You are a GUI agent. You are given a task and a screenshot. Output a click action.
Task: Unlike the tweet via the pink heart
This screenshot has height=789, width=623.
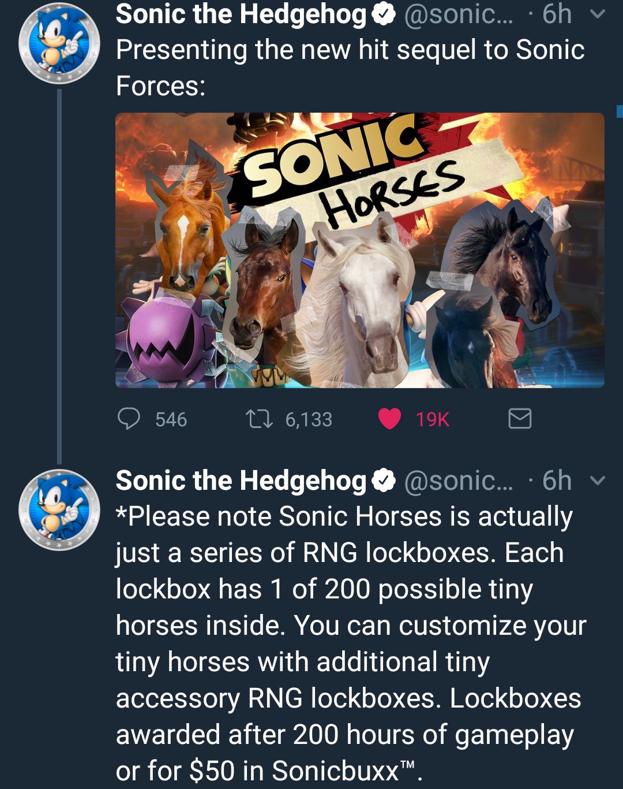(x=389, y=419)
